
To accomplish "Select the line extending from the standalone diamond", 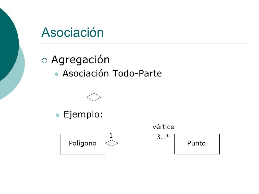I will (x=133, y=97).
